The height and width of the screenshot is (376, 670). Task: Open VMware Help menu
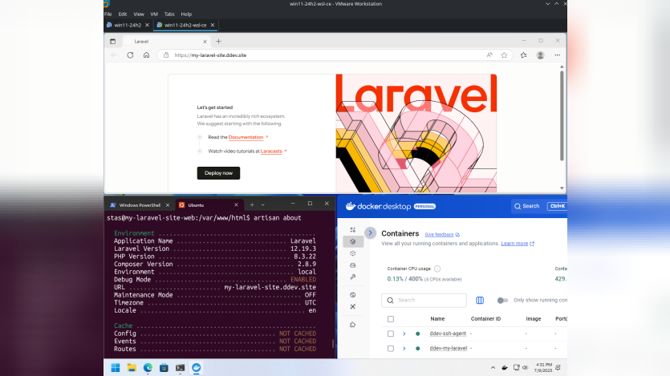tap(186, 14)
